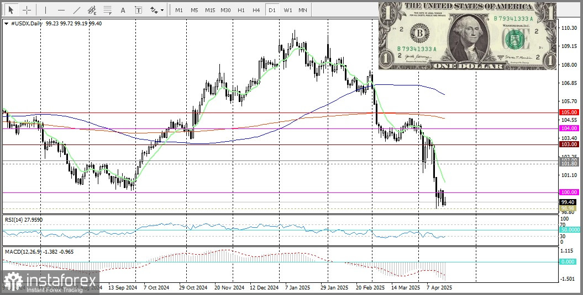
Task: Choose the M15 timeframe button
Action: (x=209, y=10)
